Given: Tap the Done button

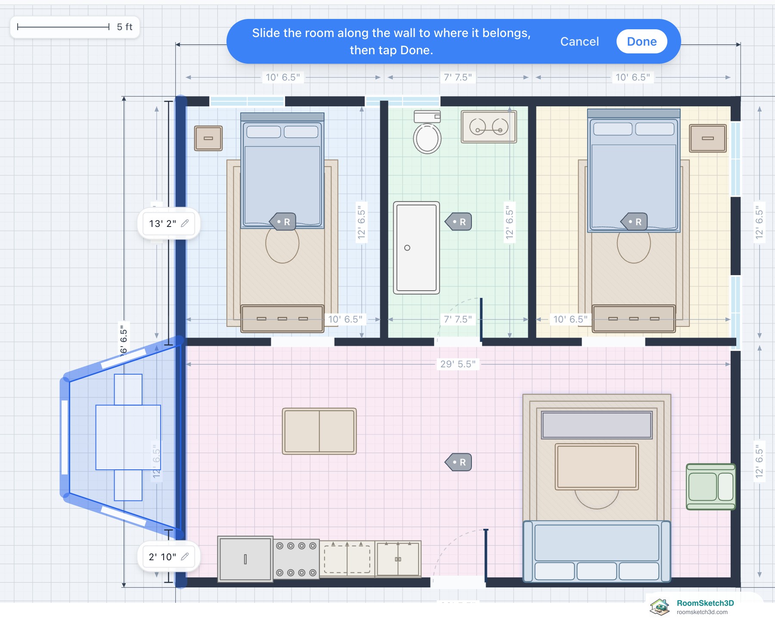Looking at the screenshot, I should click(642, 41).
